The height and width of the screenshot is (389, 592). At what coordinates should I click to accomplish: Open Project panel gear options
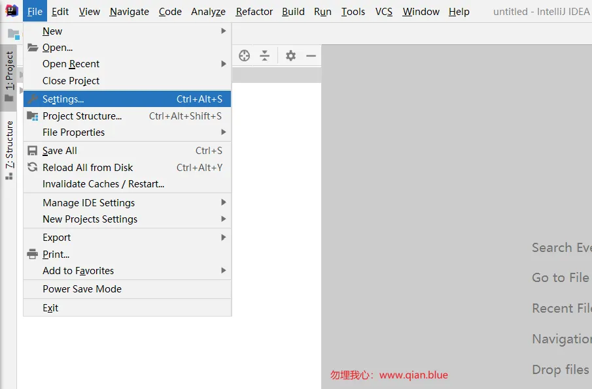point(290,55)
